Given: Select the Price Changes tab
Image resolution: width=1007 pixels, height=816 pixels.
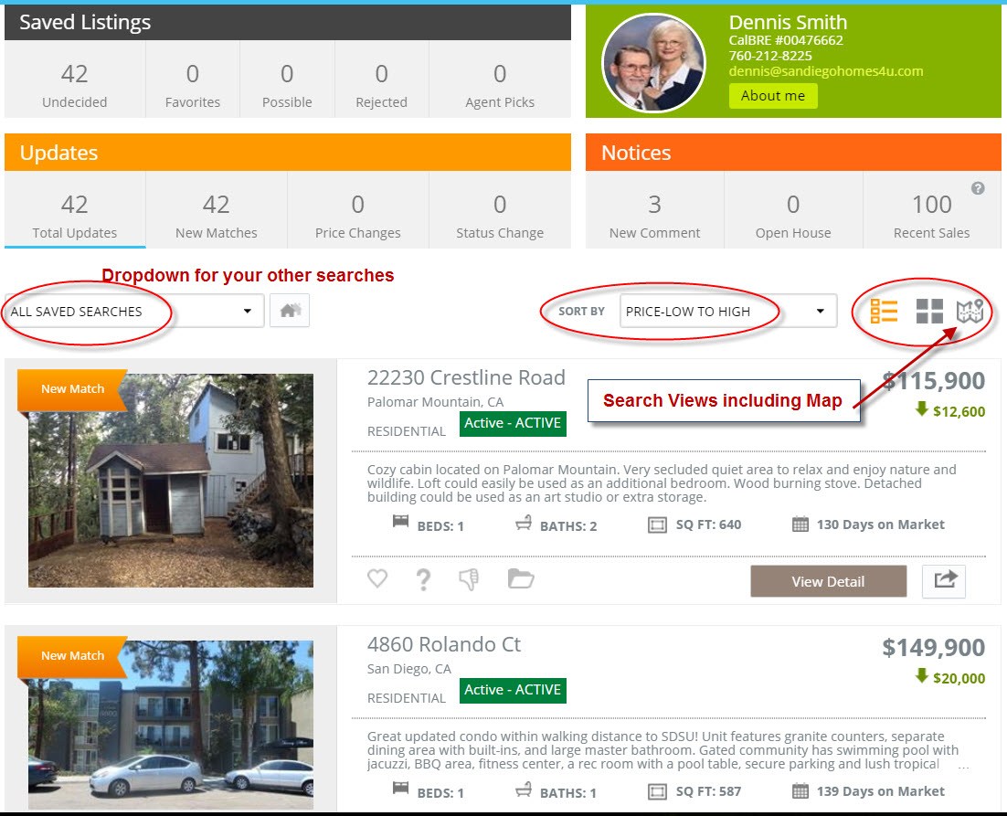Looking at the screenshot, I should tap(357, 210).
